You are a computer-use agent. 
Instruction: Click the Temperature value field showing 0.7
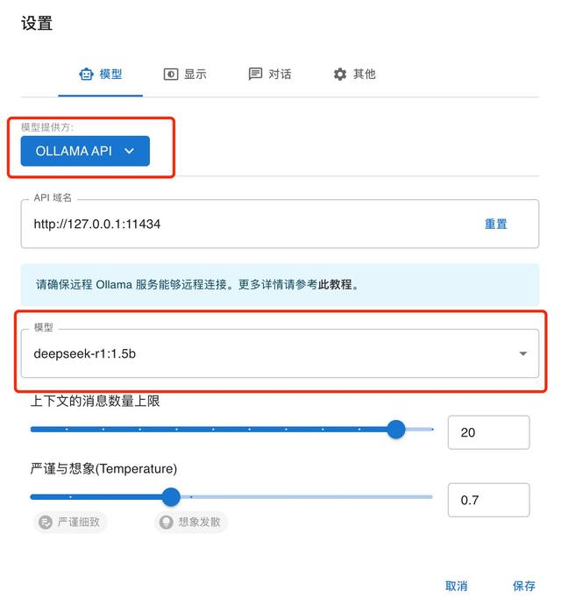point(488,500)
